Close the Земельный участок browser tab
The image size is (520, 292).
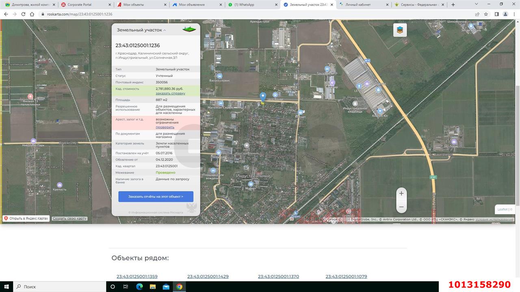[331, 4]
